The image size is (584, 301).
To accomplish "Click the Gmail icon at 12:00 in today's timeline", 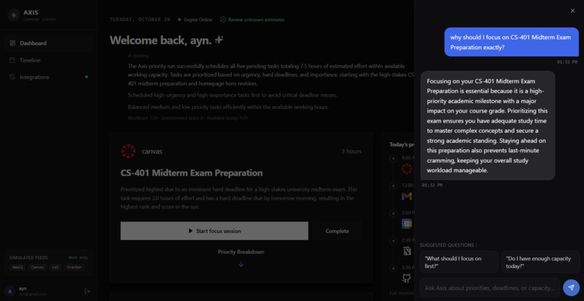I will click(406, 196).
